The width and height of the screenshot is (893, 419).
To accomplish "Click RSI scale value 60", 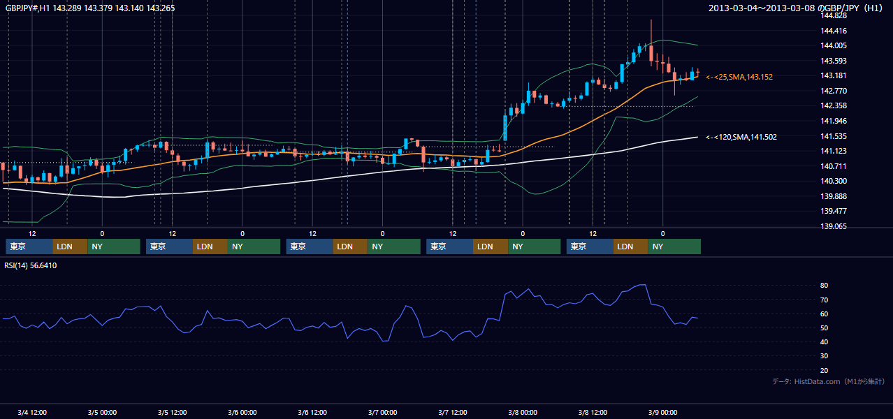I will click(x=825, y=314).
